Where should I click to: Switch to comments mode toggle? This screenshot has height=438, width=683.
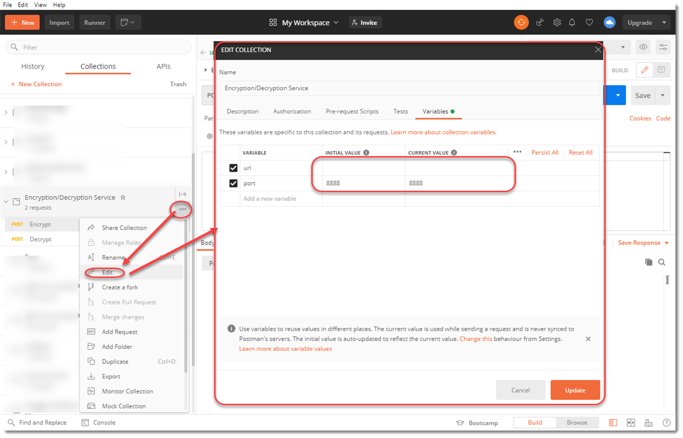(x=661, y=70)
